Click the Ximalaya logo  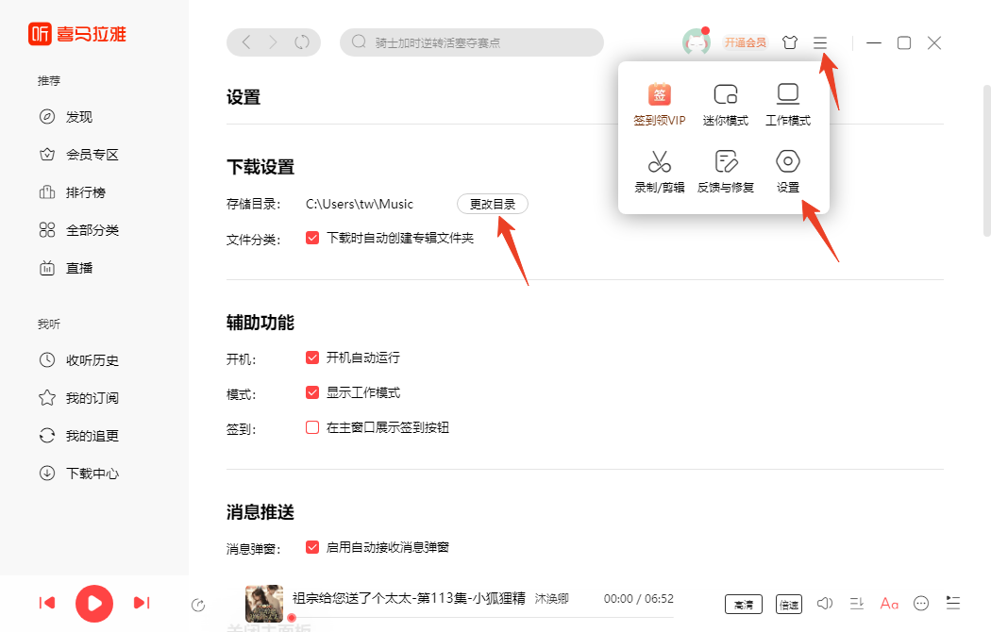pos(77,33)
